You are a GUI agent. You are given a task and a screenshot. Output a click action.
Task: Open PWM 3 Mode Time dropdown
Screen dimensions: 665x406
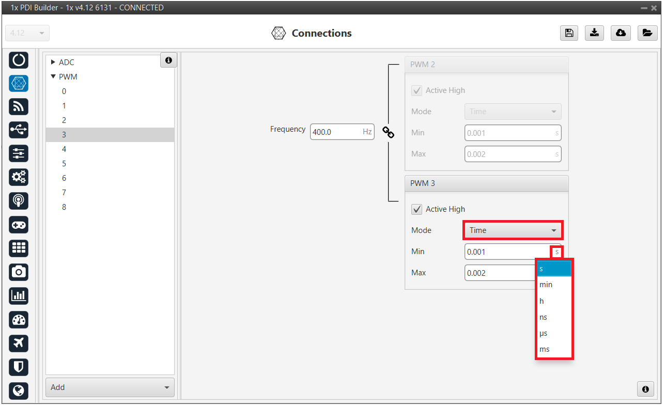(x=513, y=230)
